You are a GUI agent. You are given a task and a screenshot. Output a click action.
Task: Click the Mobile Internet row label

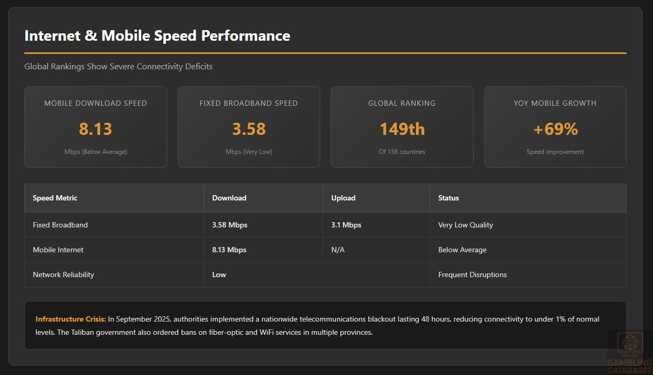[x=58, y=250]
